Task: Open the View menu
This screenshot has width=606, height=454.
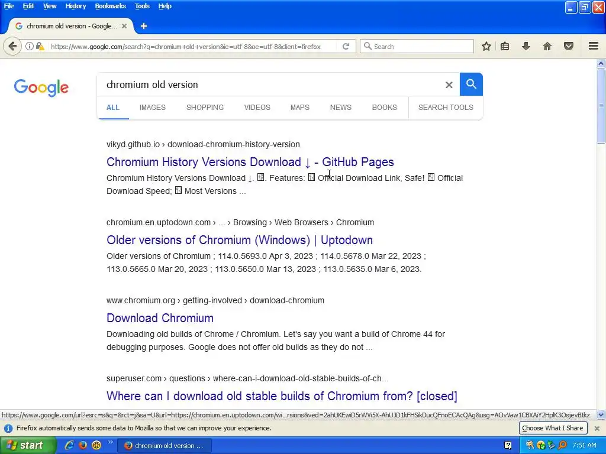Action: pos(50,6)
